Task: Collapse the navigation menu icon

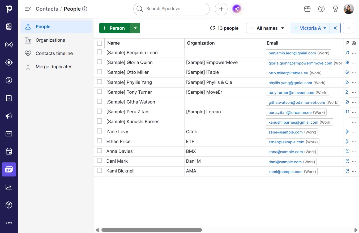Action: 28,9
